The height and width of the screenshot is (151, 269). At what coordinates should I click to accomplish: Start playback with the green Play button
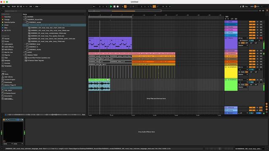point(111,6)
